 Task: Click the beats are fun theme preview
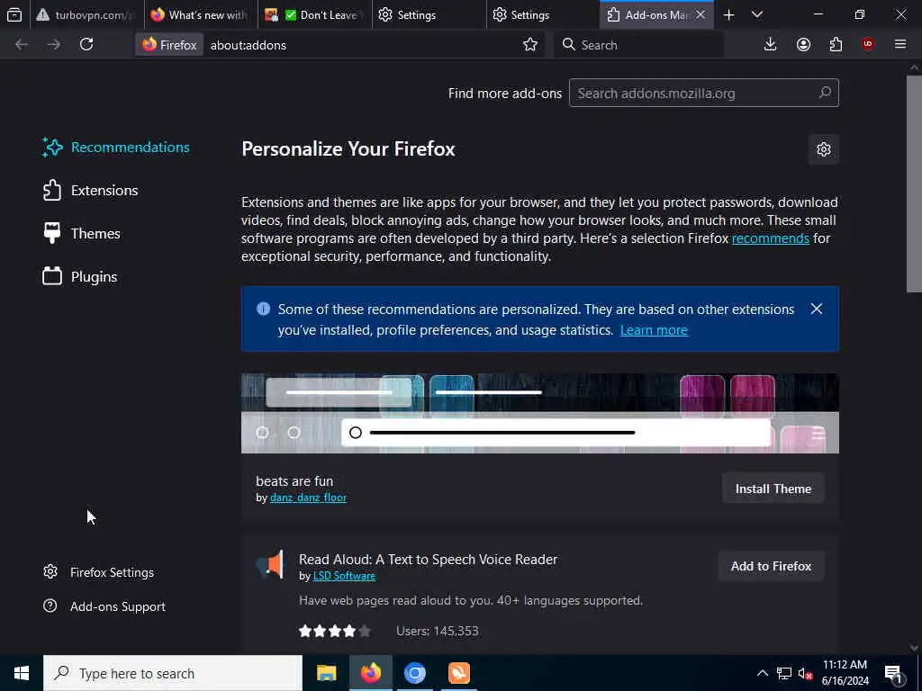point(540,413)
